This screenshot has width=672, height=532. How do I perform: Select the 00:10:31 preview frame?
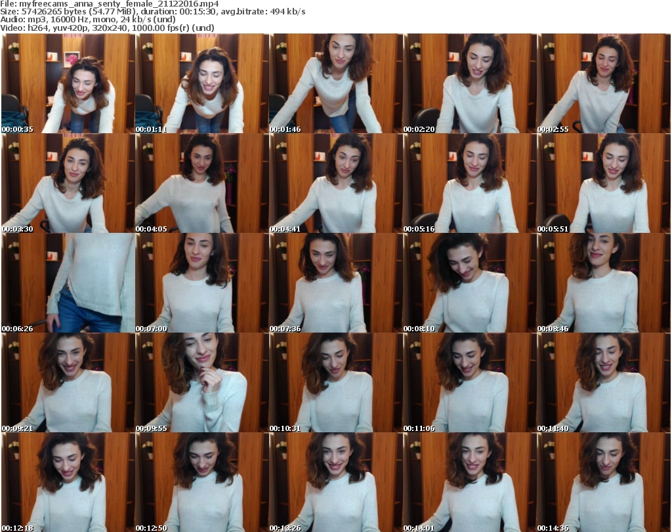pos(336,383)
